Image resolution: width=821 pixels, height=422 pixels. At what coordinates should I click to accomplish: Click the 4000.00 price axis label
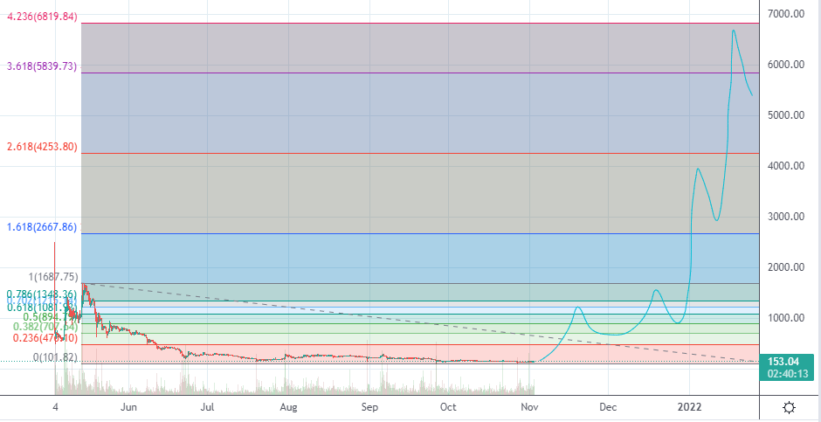pyautogui.click(x=786, y=166)
